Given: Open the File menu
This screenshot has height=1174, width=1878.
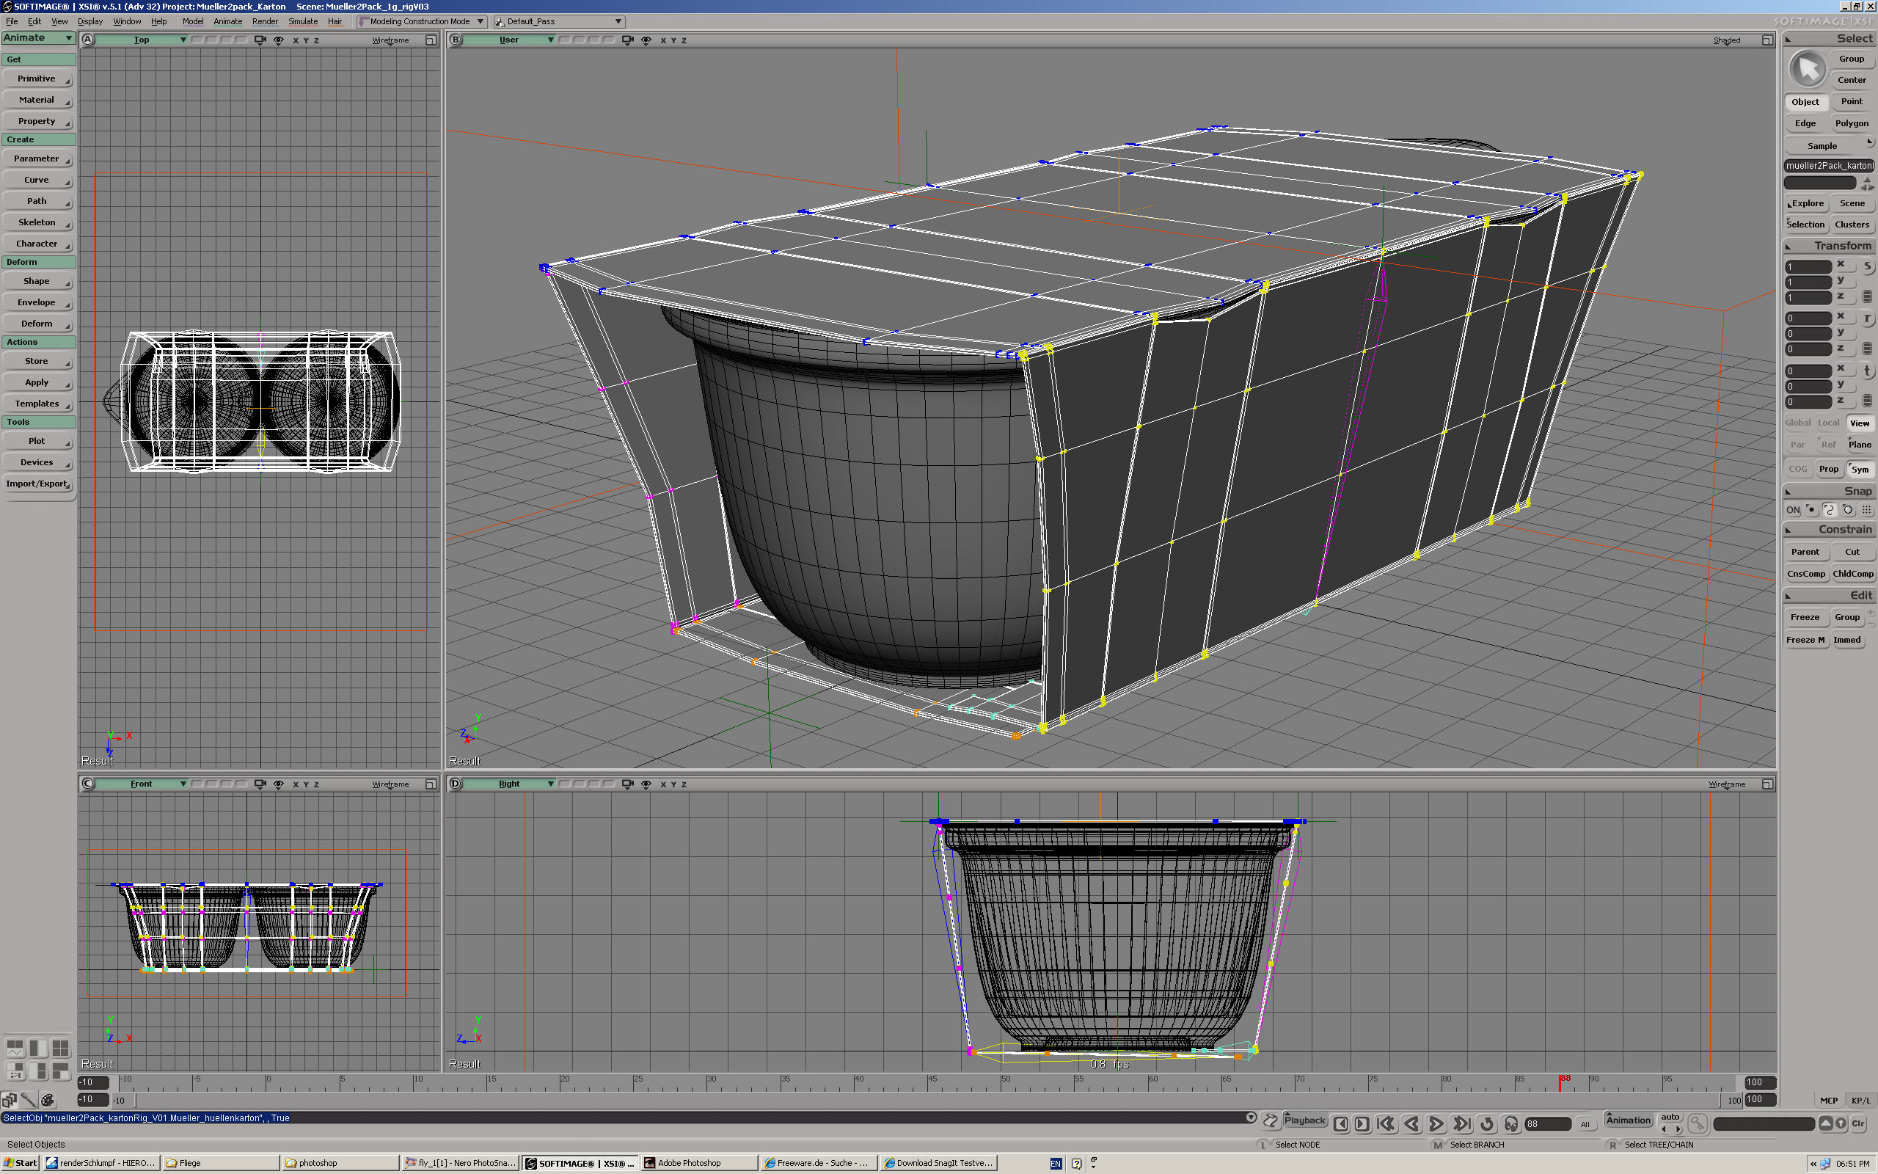Looking at the screenshot, I should click(x=12, y=22).
